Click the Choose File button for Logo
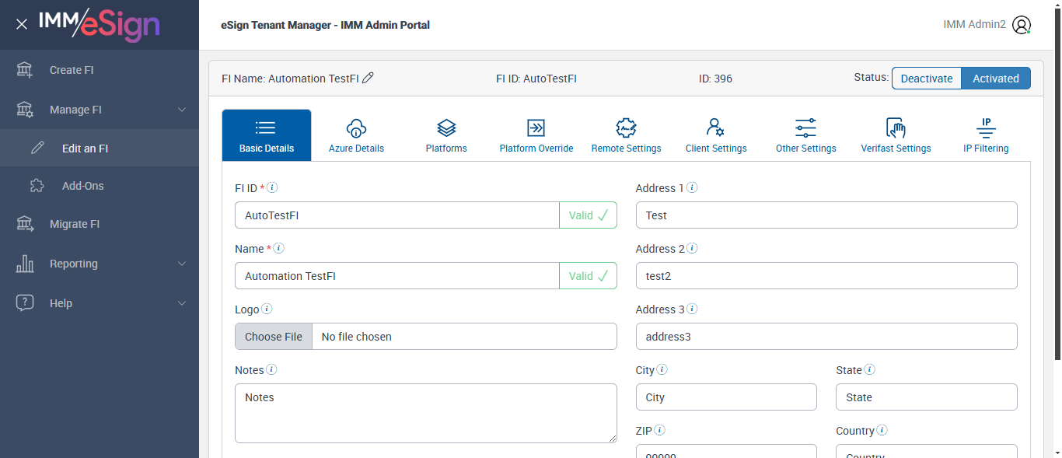This screenshot has width=1062, height=458. (x=274, y=337)
